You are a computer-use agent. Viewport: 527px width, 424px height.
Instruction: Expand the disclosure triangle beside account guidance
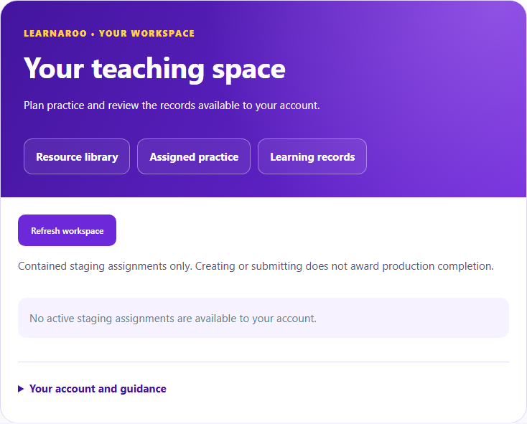[x=21, y=389]
